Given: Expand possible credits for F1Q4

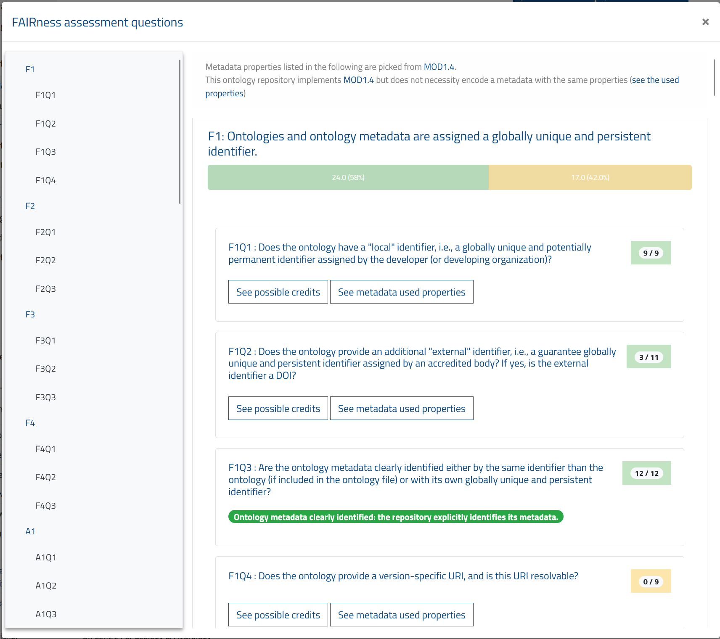Looking at the screenshot, I should (x=278, y=615).
